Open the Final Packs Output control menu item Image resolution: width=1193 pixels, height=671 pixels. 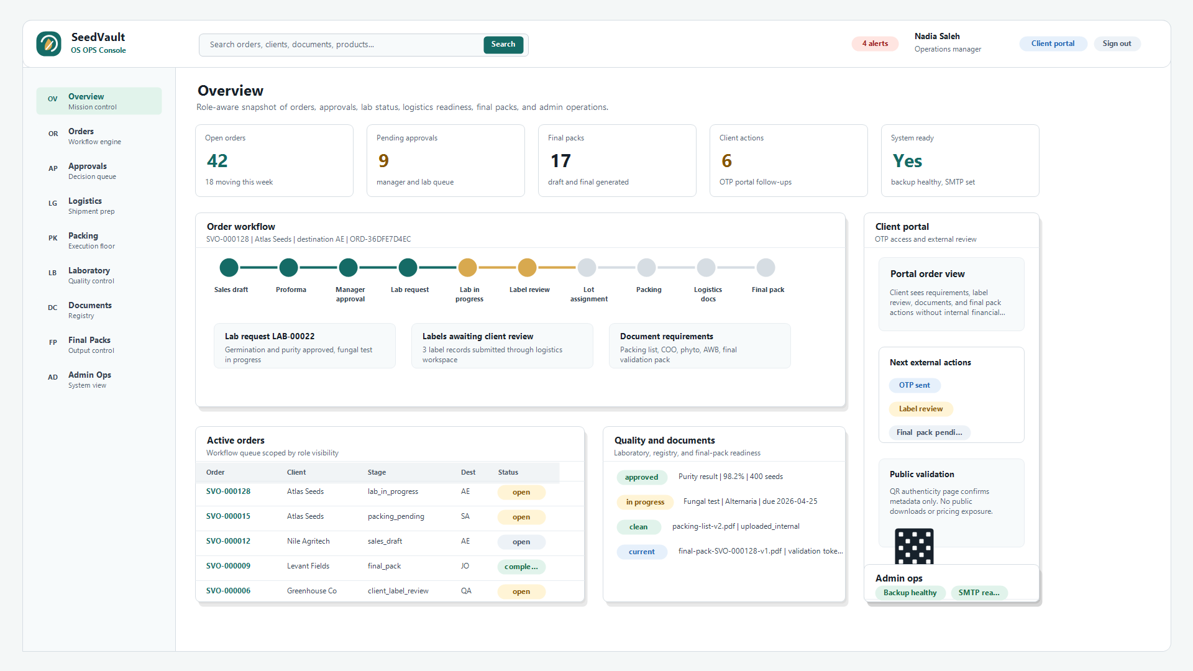tap(99, 345)
